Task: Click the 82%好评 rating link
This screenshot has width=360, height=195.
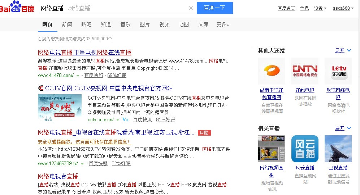Action: click(121, 163)
